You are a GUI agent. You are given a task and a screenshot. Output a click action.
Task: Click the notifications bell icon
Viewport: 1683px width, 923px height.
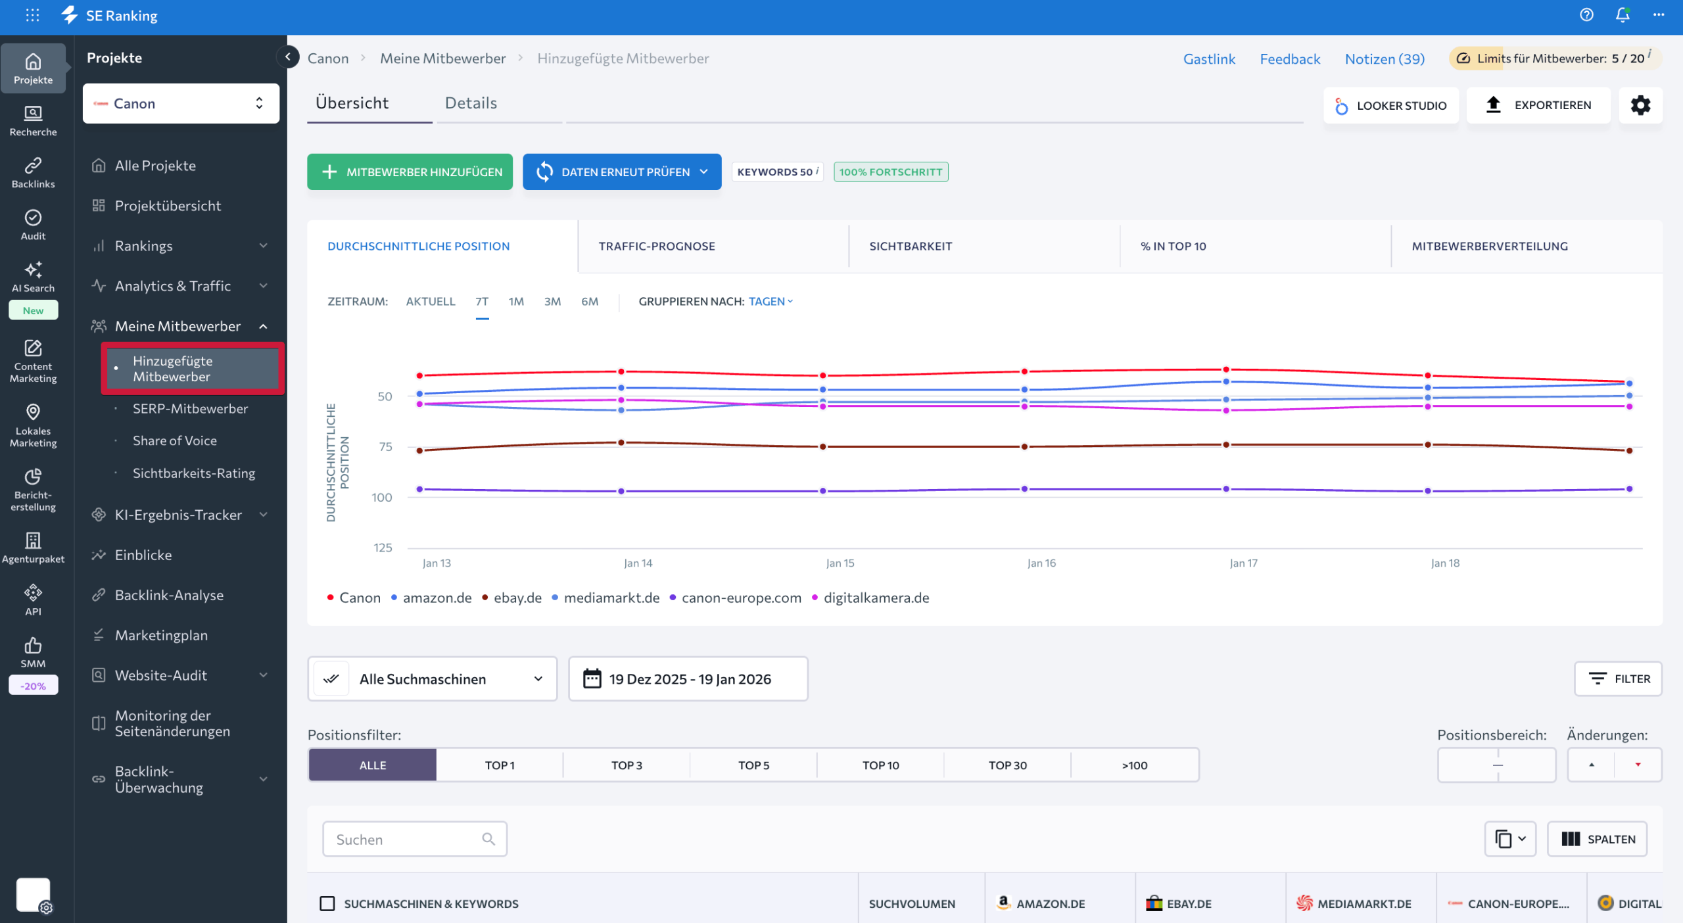click(x=1622, y=15)
